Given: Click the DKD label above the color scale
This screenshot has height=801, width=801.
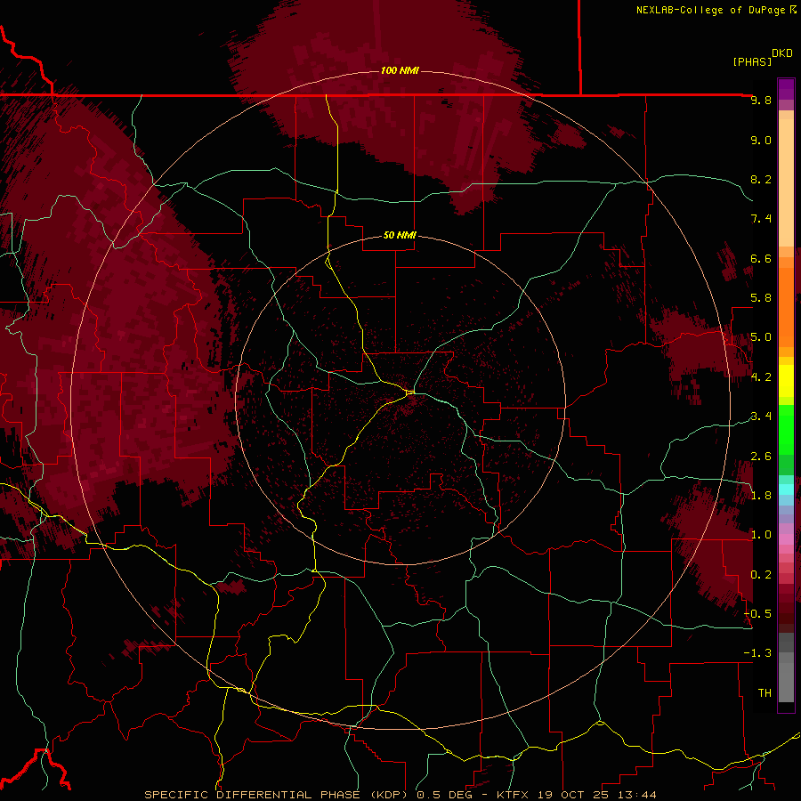Looking at the screenshot, I should tap(782, 53).
